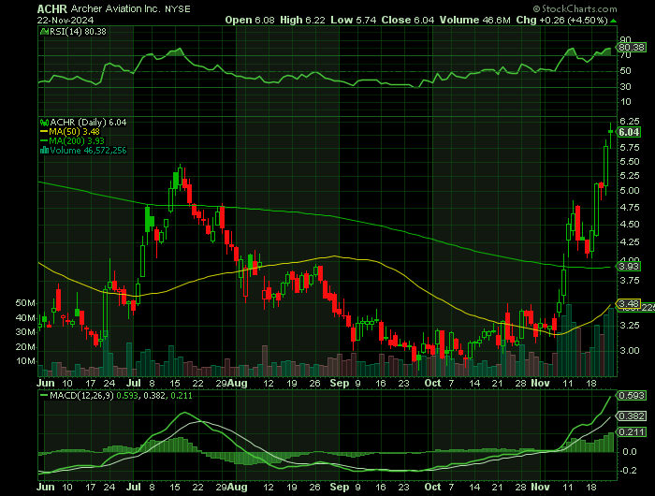Click the 30M volume axis label

tap(25, 332)
